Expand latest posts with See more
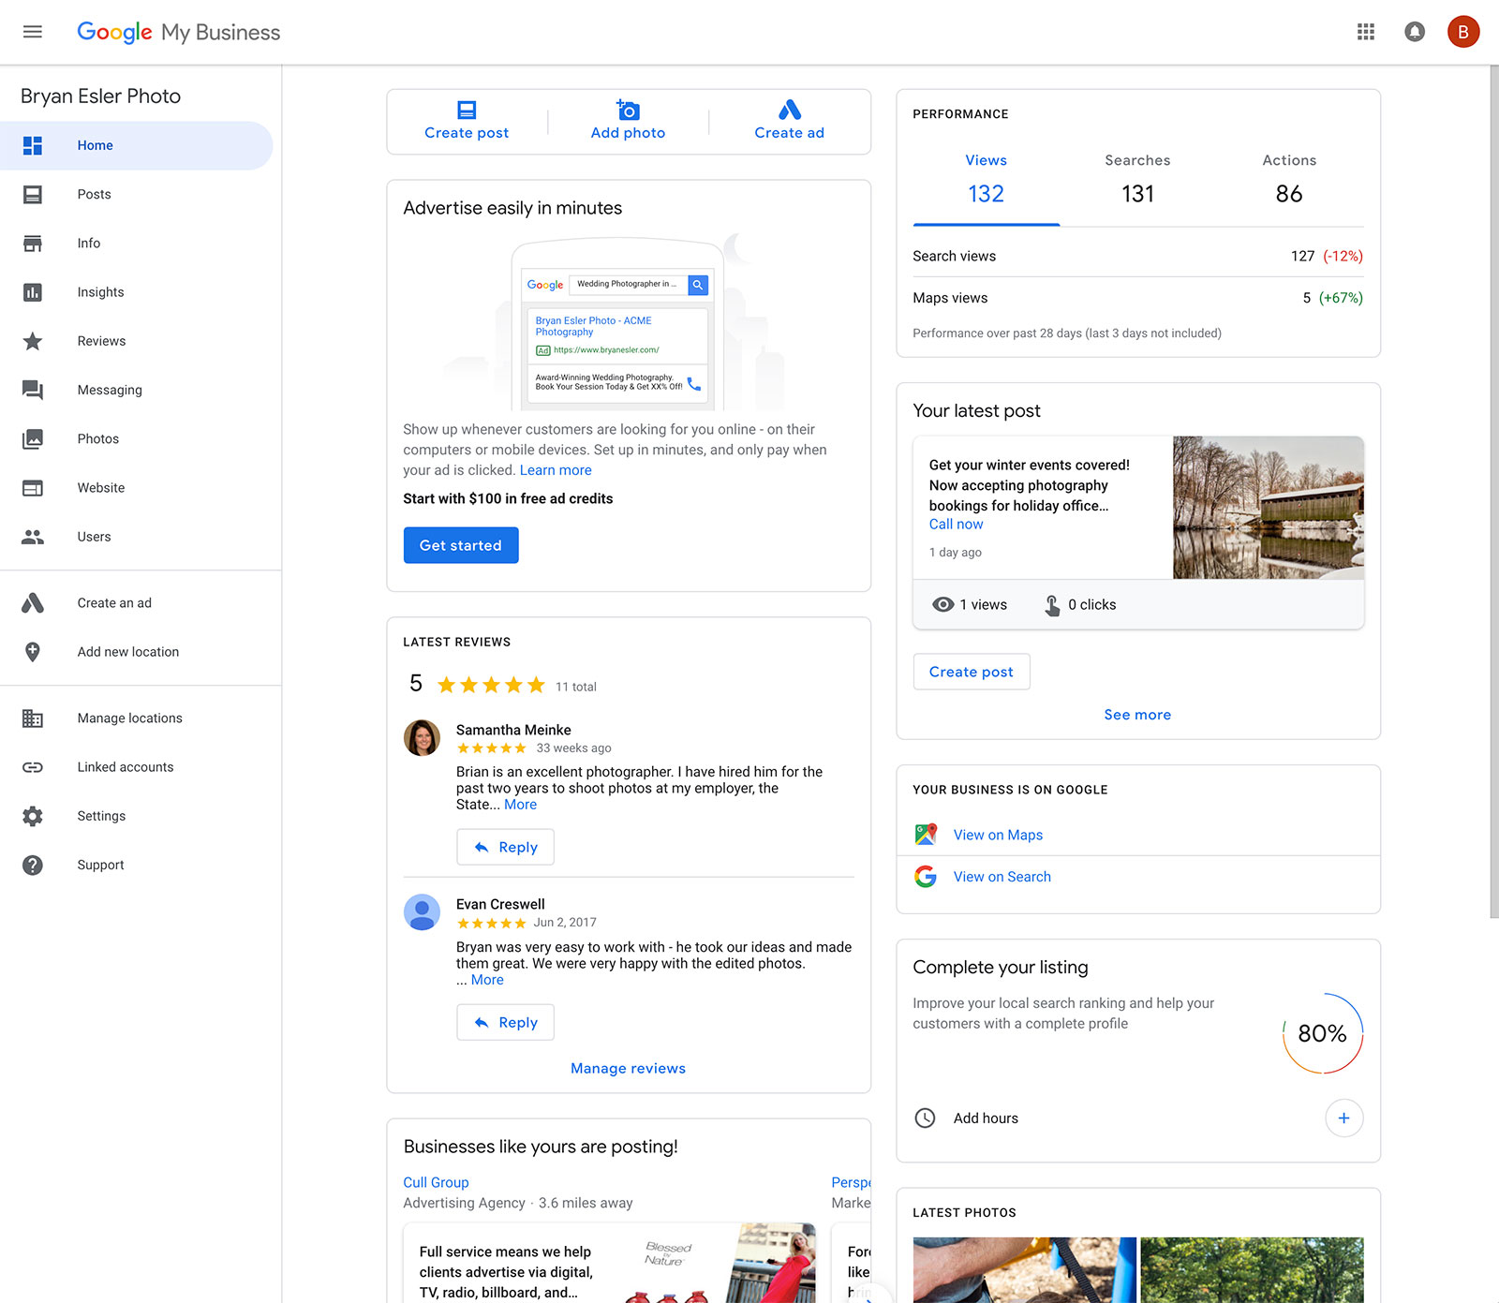 pyautogui.click(x=1137, y=715)
